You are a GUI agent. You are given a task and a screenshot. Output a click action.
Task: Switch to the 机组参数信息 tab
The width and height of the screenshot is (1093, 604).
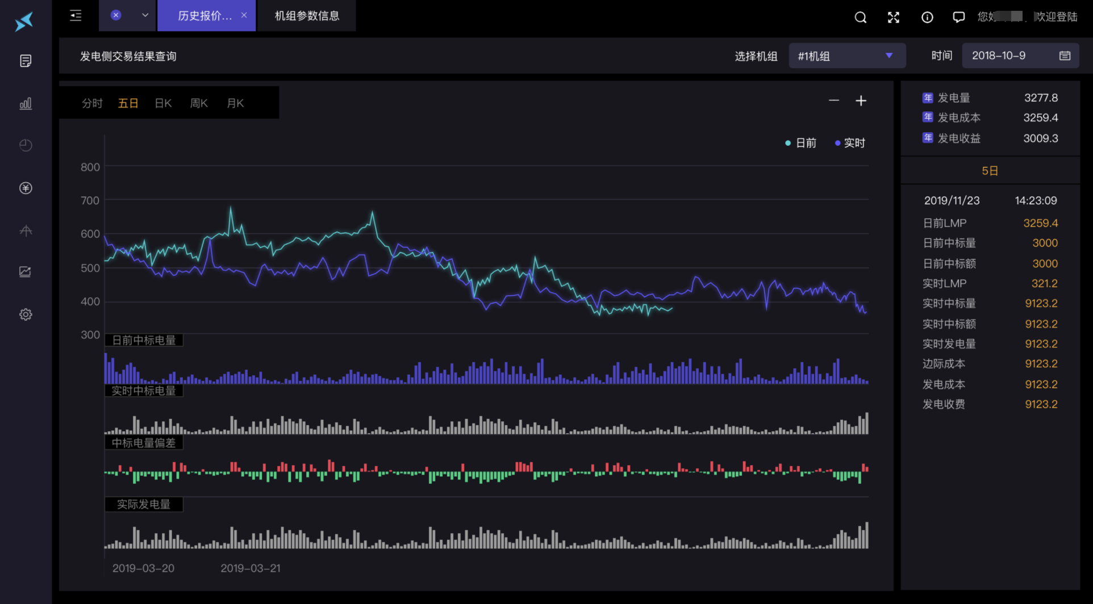coord(307,16)
